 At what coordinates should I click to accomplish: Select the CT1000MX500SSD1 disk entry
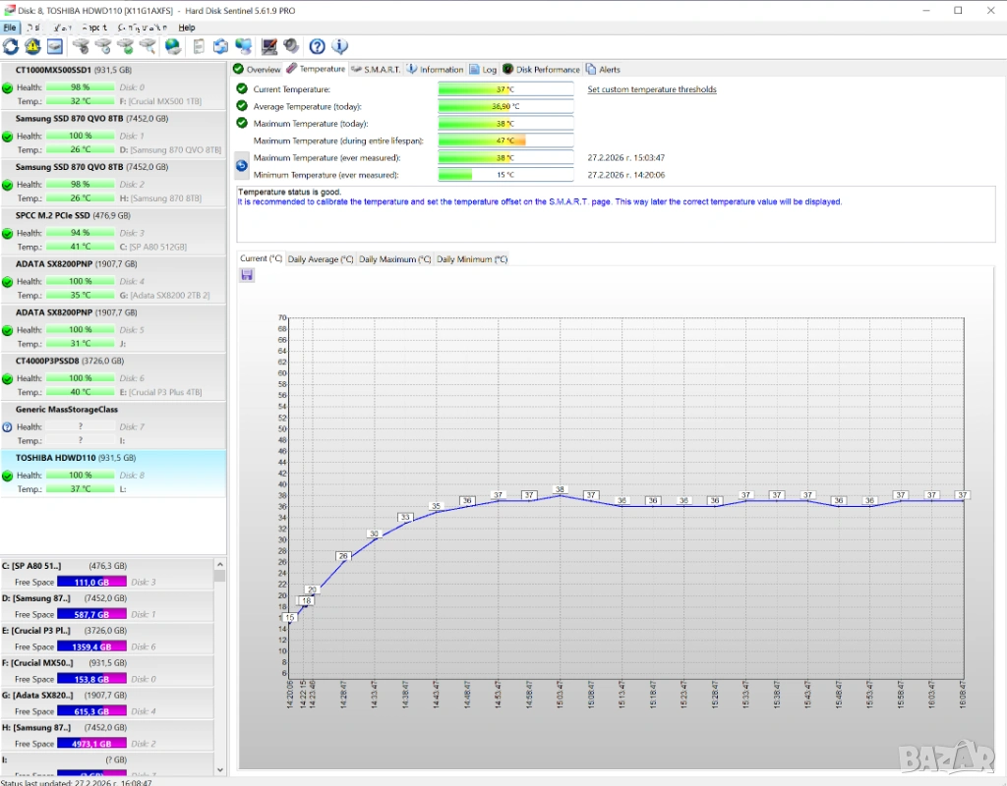coord(54,71)
